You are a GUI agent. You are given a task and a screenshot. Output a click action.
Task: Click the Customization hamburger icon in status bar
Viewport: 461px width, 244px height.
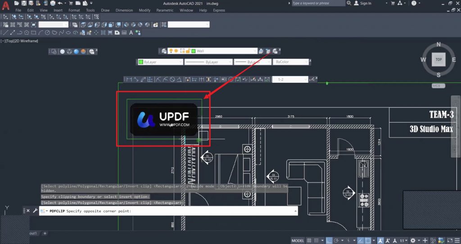(456, 240)
